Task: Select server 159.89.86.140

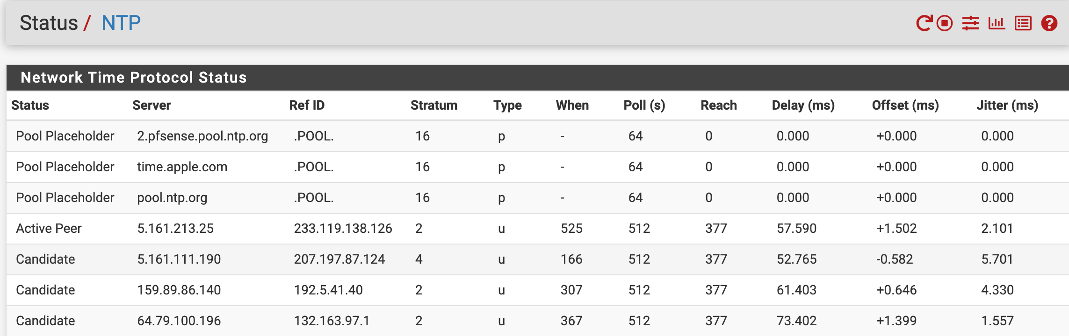Action: 179,290
